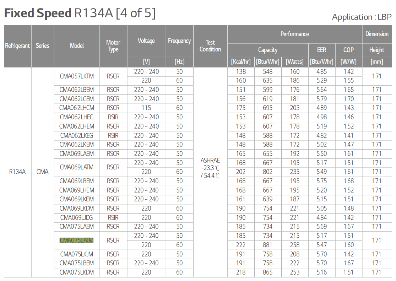Click the Test Condition column header
The height and width of the screenshot is (281, 396).
coord(210,46)
